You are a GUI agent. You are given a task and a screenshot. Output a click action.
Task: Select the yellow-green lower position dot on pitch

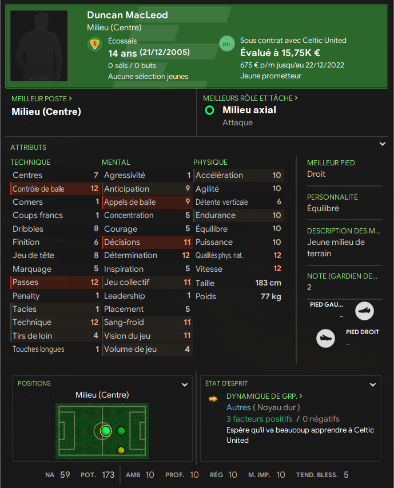pos(121,450)
